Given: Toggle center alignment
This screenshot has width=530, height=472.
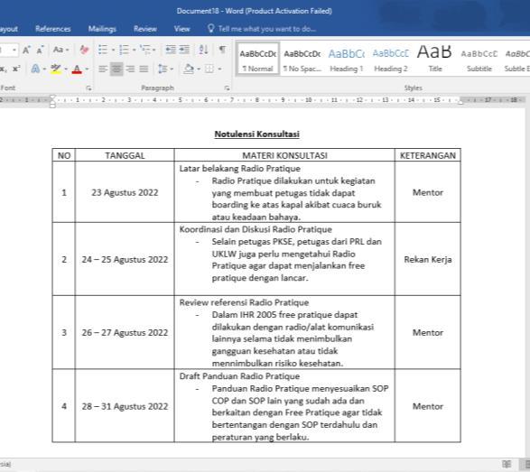Looking at the screenshot, I should (x=116, y=69).
